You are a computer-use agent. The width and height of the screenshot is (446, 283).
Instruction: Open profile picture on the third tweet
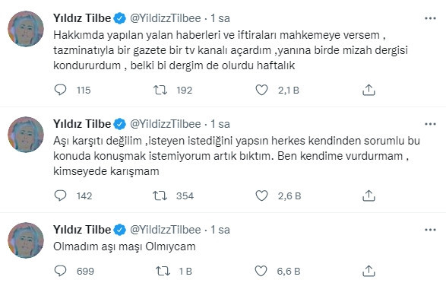pos(26,240)
